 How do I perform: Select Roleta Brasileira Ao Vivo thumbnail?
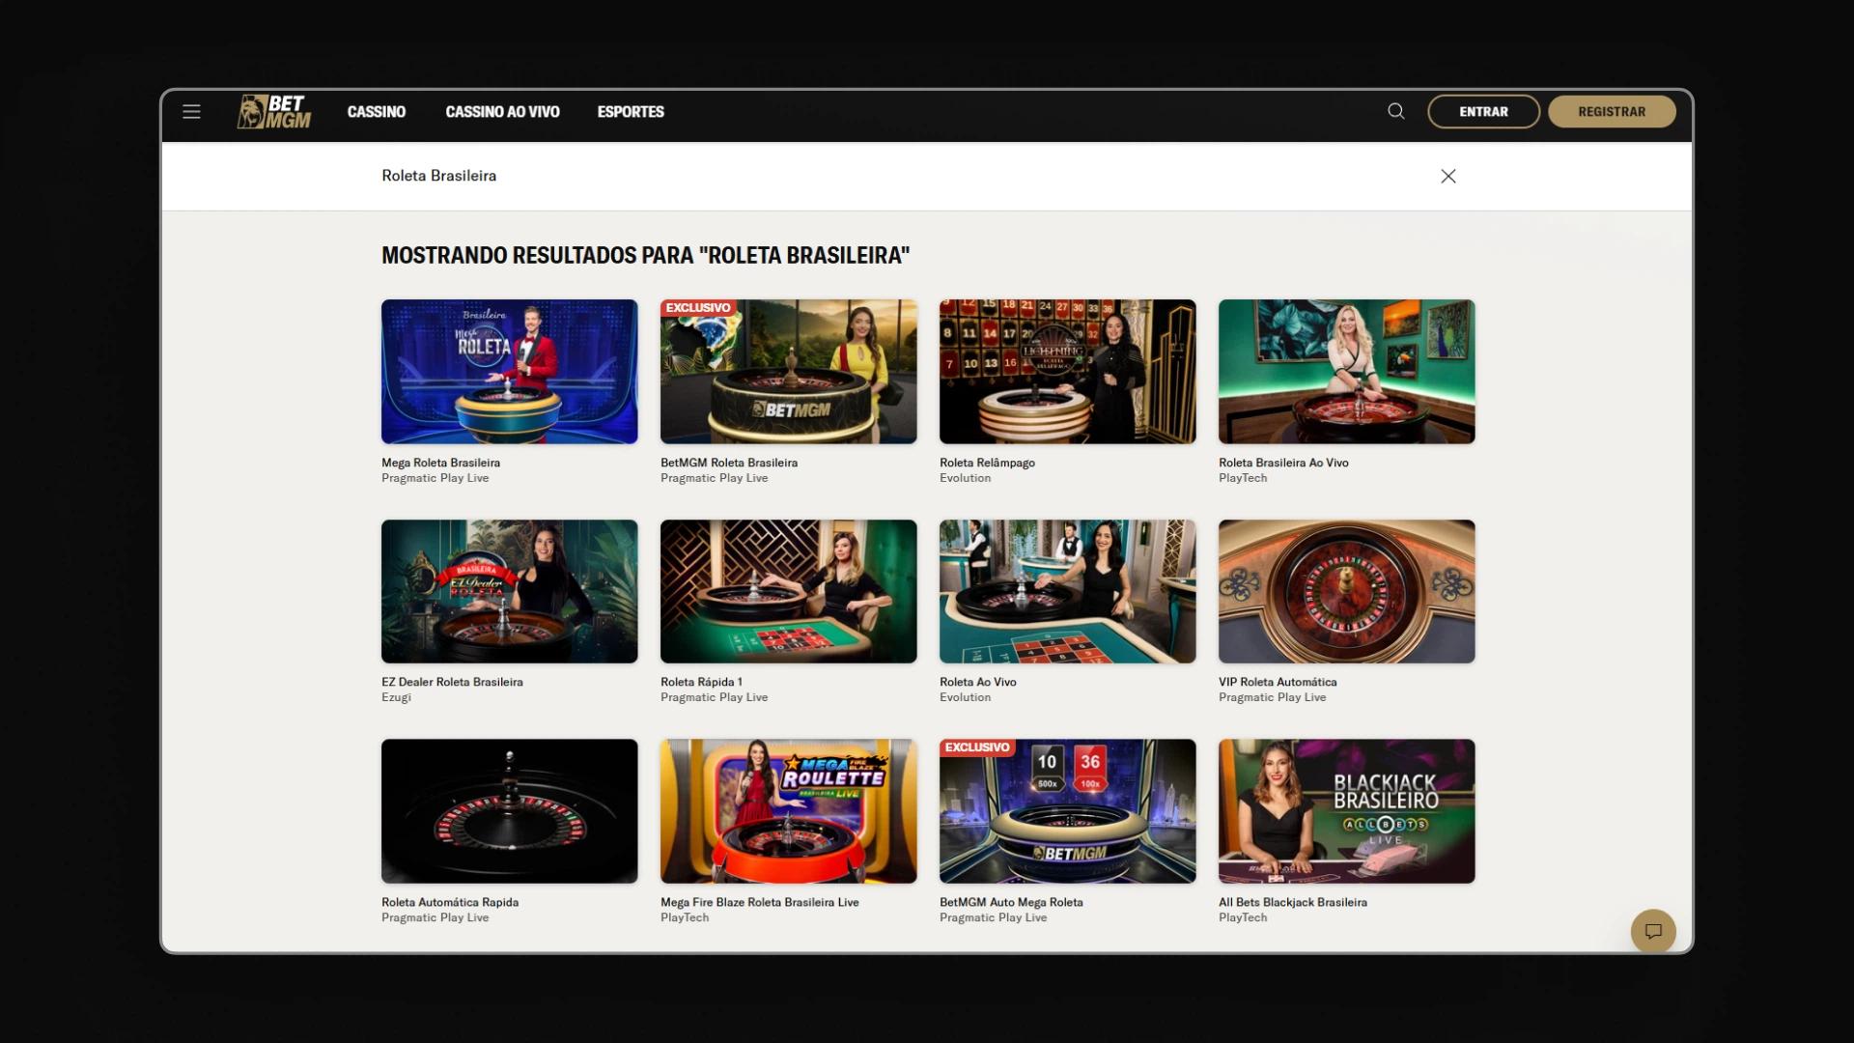point(1346,372)
